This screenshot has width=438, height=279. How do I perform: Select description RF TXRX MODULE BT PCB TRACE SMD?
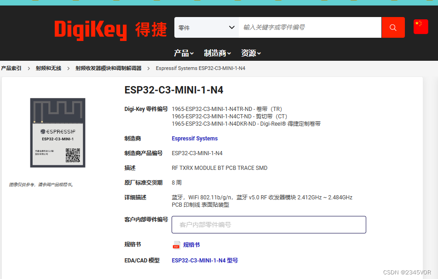219,168
